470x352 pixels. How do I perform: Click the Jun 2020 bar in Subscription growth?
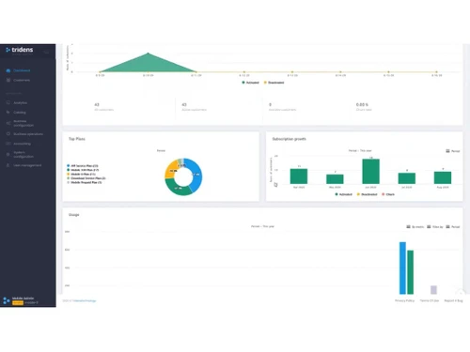click(x=370, y=172)
